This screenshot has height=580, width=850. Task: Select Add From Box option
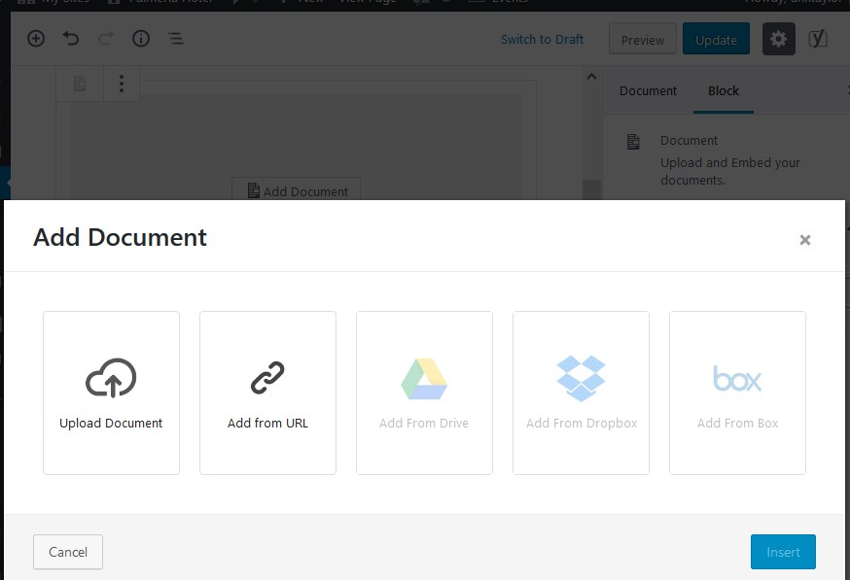point(738,392)
